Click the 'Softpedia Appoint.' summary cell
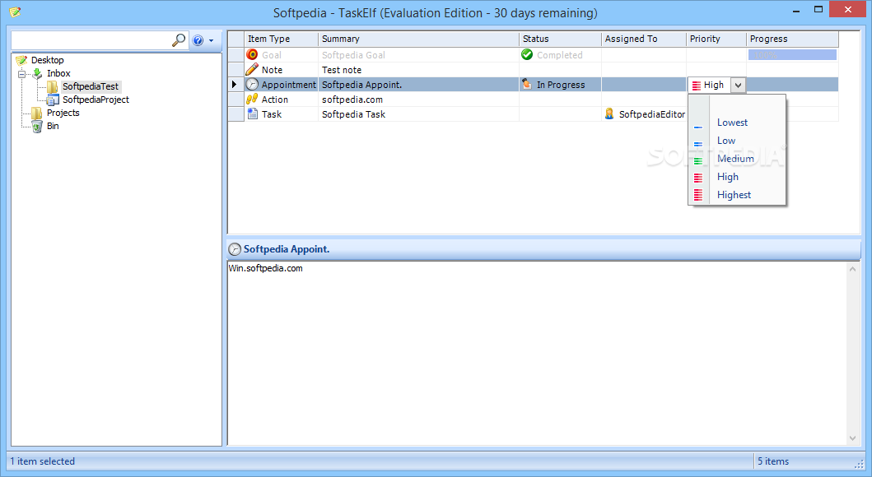 tap(419, 85)
